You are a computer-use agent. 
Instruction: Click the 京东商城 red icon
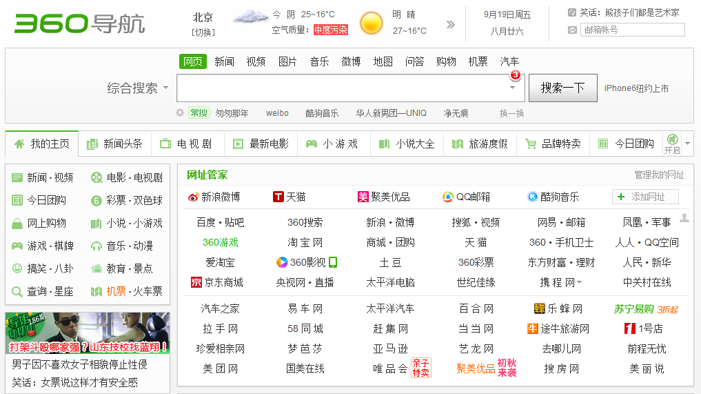pyautogui.click(x=196, y=282)
